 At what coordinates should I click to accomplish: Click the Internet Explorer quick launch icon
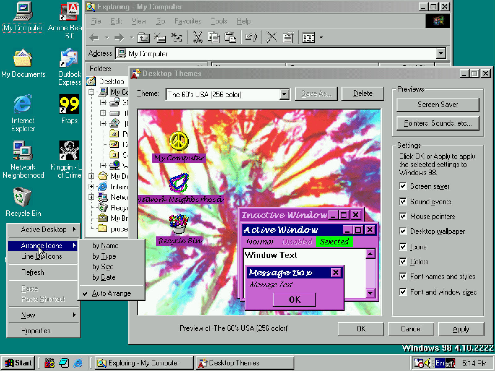point(78,363)
